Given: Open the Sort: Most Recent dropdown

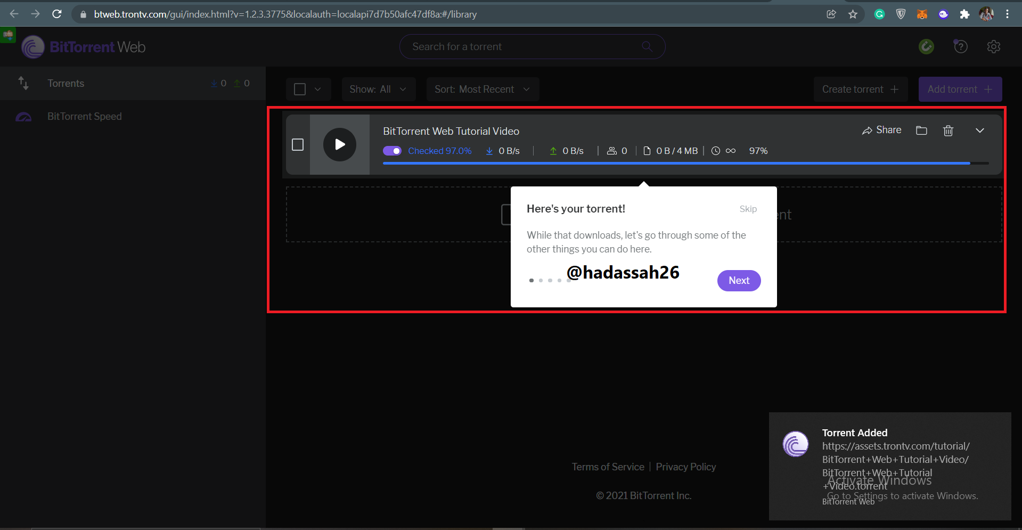Looking at the screenshot, I should [x=483, y=89].
